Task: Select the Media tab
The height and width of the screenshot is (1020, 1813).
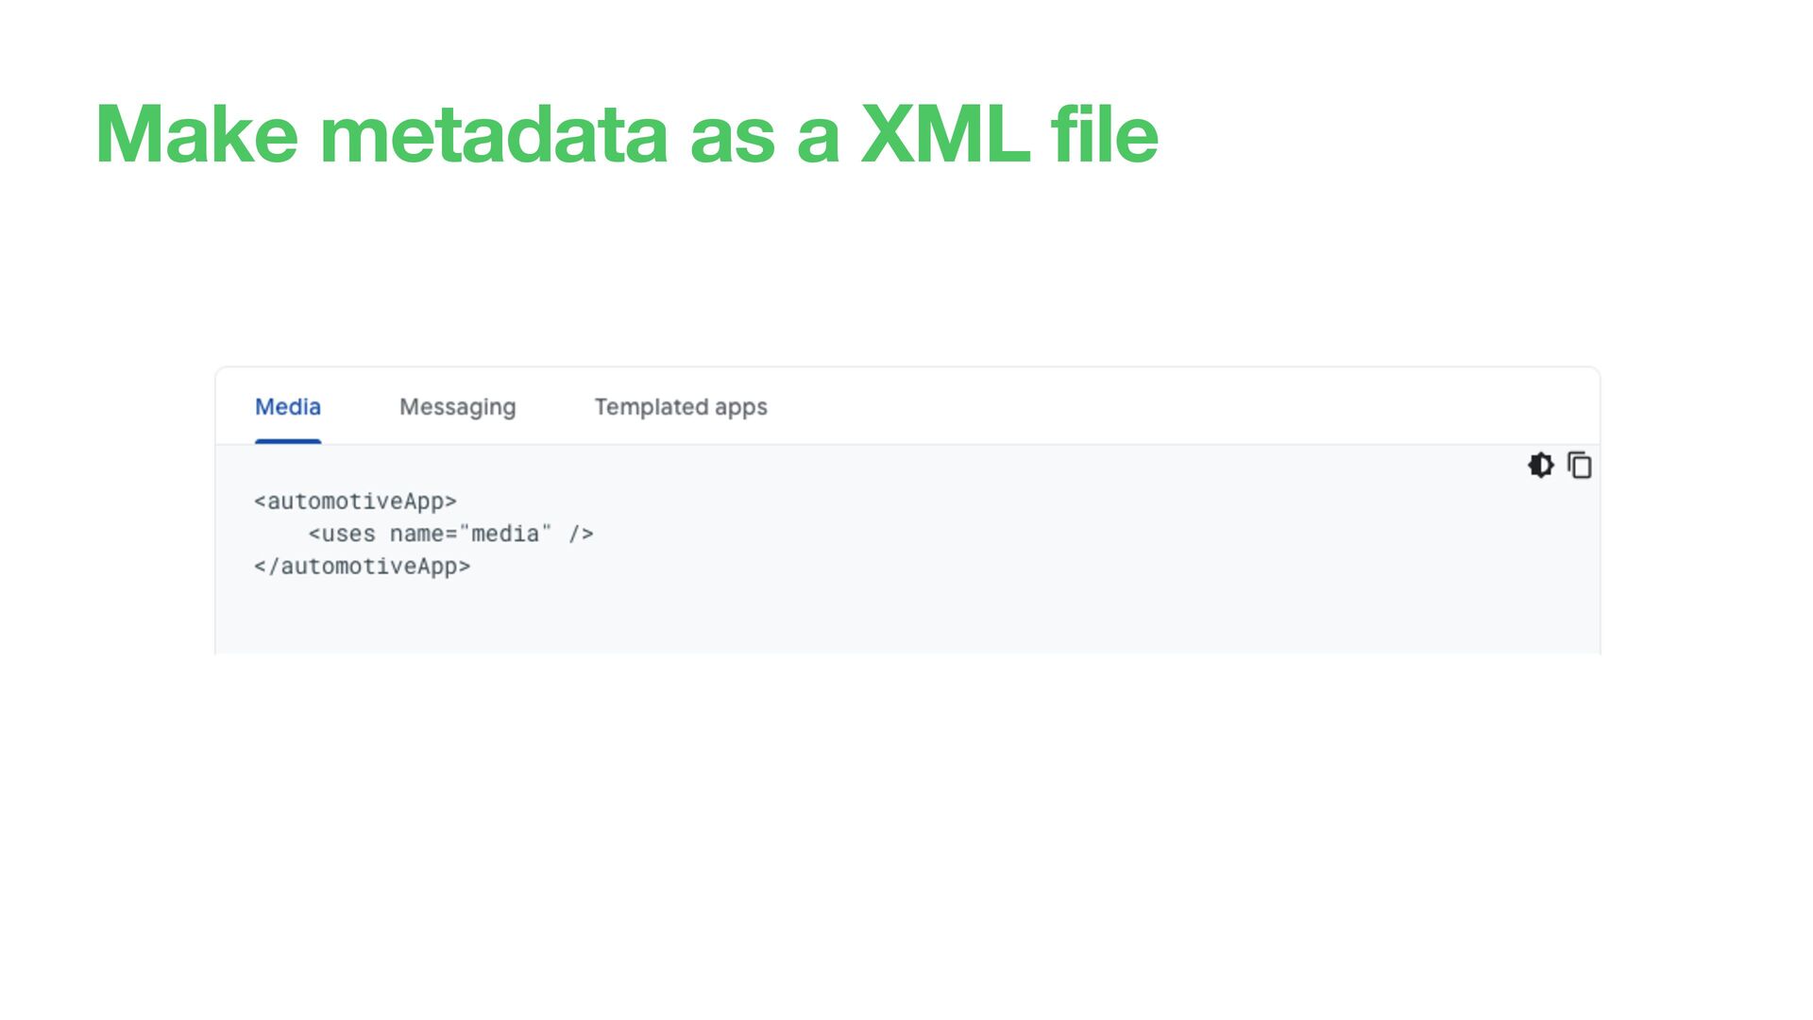Action: point(288,407)
